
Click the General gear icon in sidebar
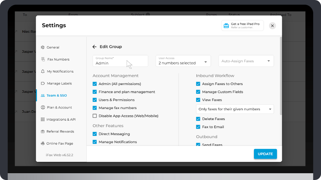43,47
